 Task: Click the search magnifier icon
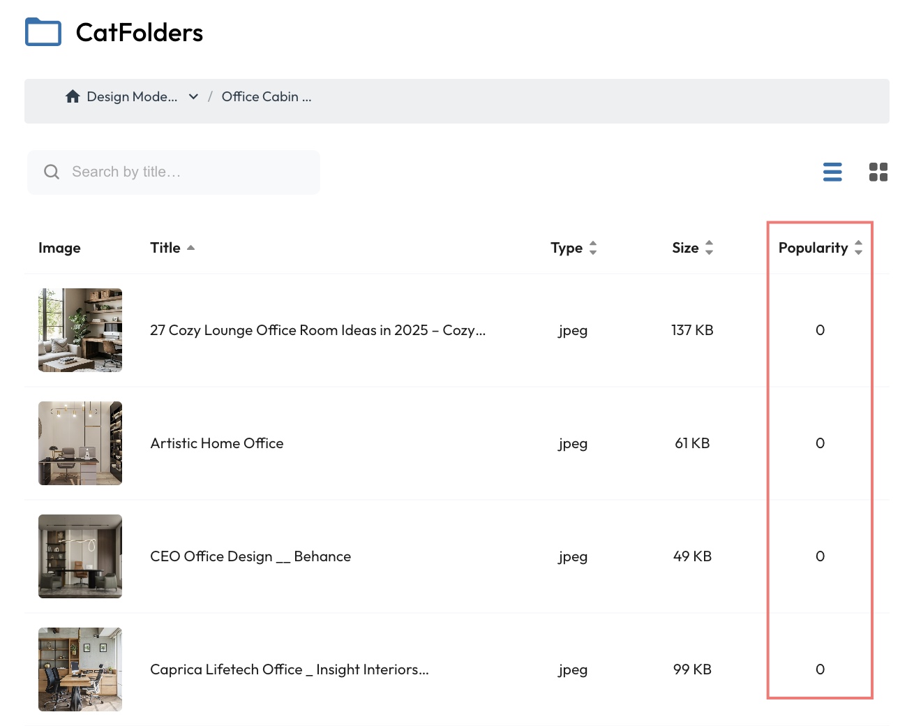[x=52, y=172]
